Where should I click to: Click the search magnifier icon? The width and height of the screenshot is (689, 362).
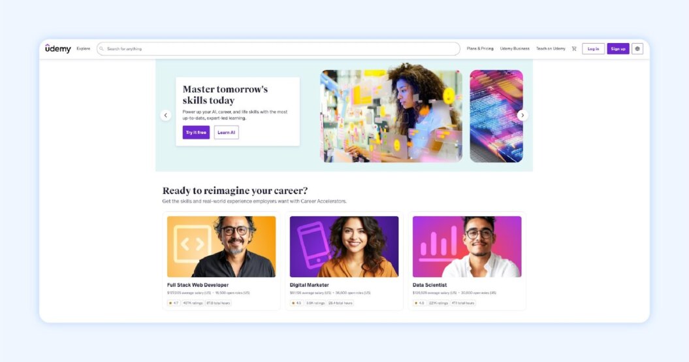tap(101, 49)
